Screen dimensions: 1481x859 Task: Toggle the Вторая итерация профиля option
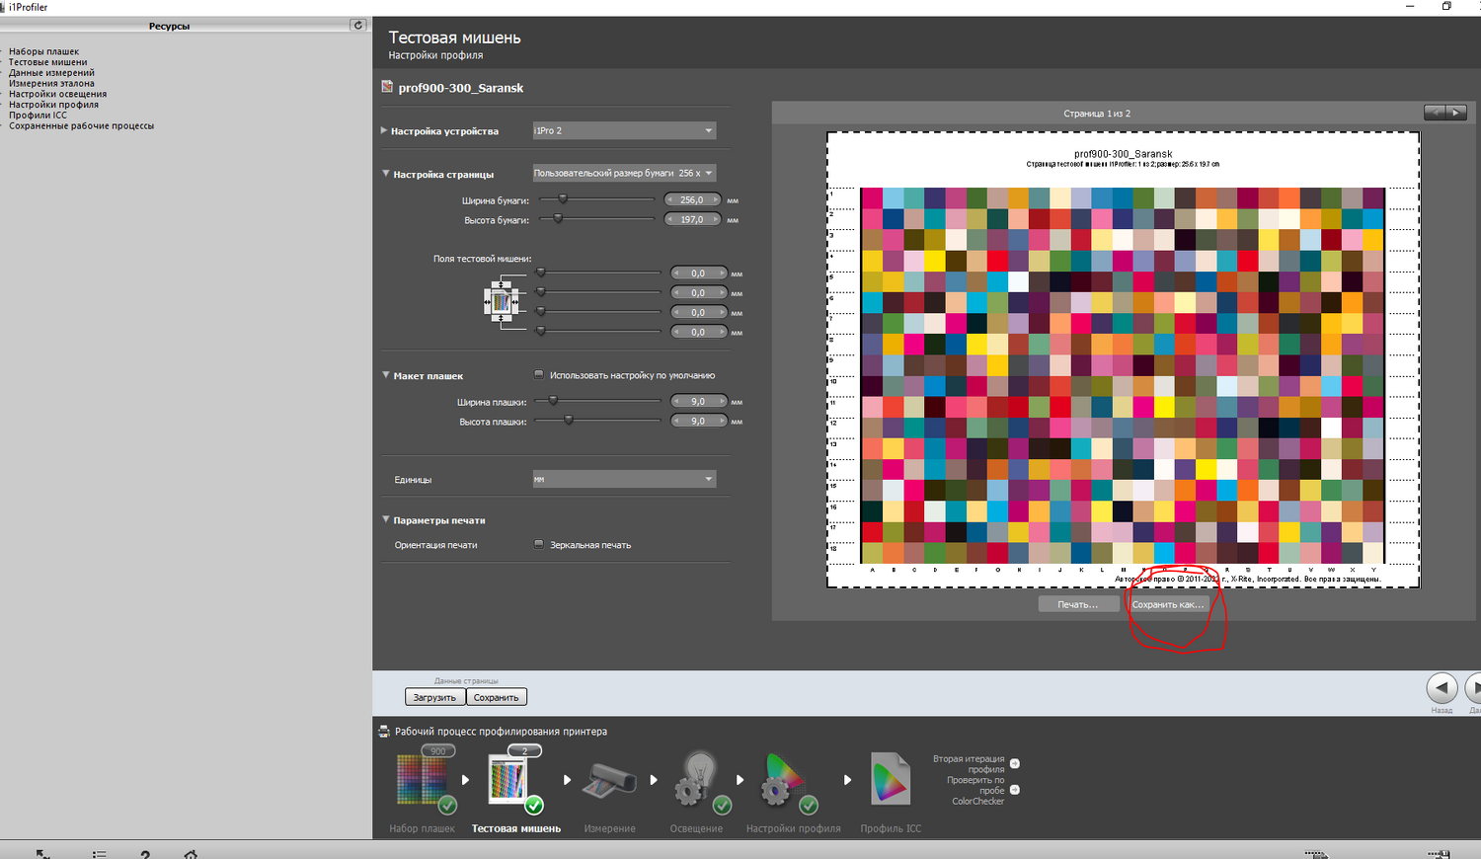click(1015, 763)
